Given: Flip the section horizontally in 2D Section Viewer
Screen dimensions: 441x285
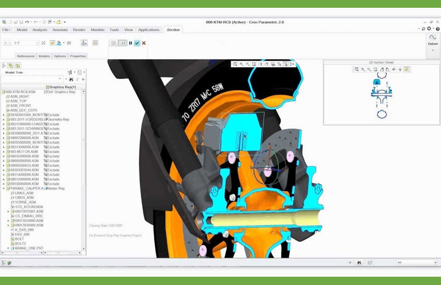Looking at the screenshot, I should pyautogui.click(x=394, y=69).
